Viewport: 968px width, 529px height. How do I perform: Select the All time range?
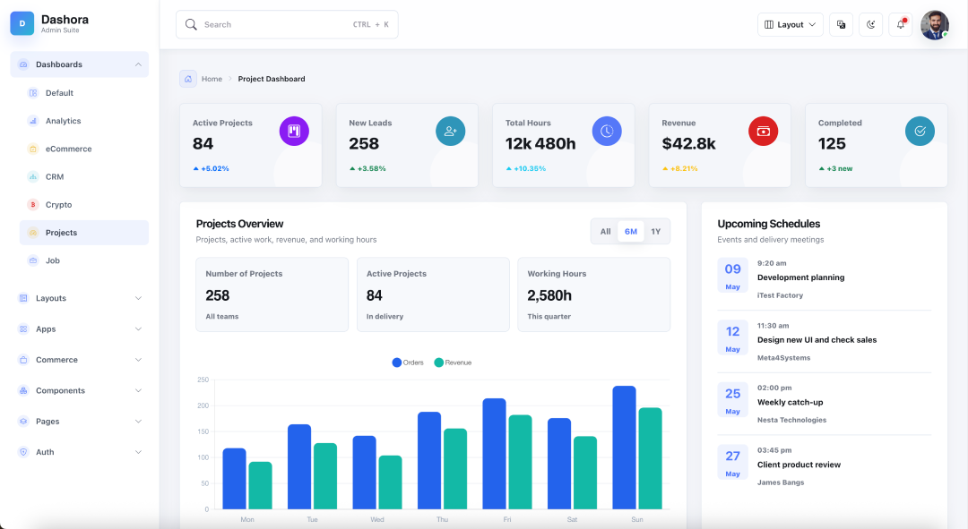[606, 232]
